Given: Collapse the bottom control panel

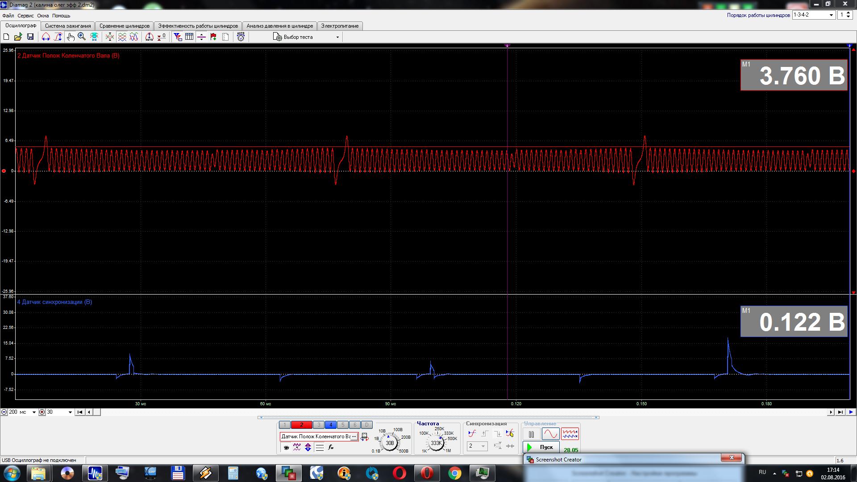Looking at the screenshot, I should click(428, 418).
